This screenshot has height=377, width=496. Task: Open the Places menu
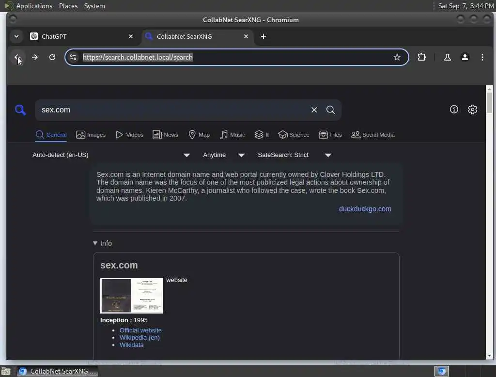68,6
